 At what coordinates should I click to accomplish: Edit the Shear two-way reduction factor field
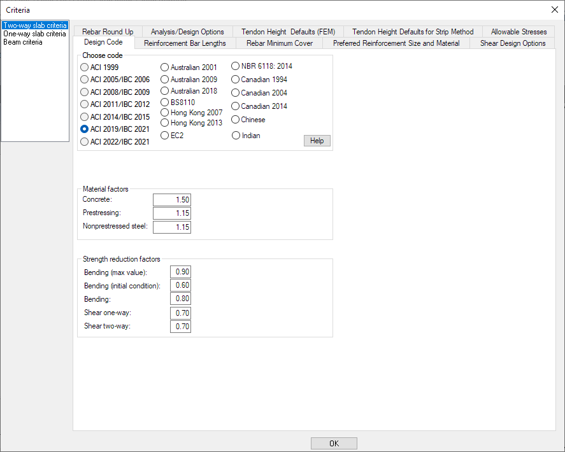tap(180, 327)
